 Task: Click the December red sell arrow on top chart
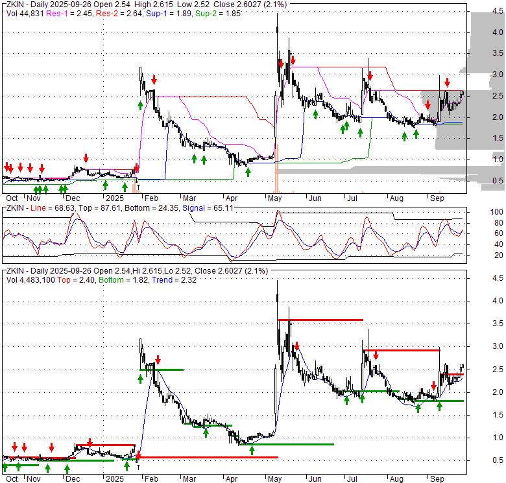pos(86,158)
